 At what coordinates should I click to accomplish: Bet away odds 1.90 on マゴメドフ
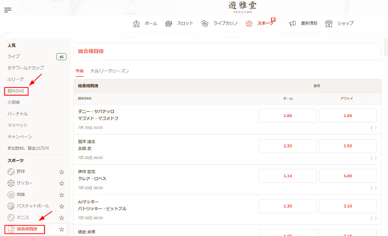[348, 116]
